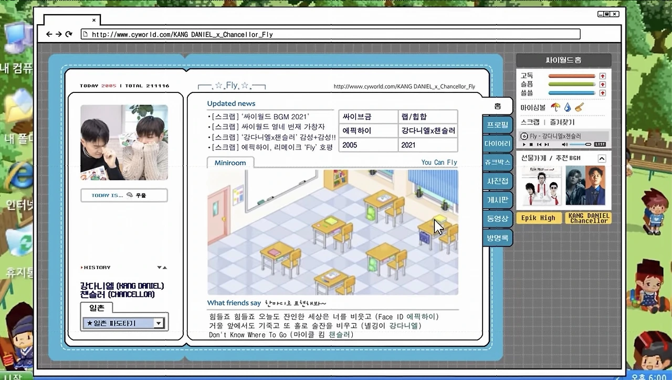Go forward with the browser forward arrow
The image size is (672, 380).
coord(59,34)
